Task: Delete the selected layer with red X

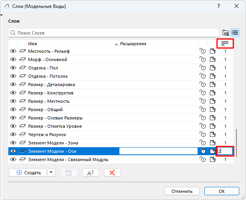Action: 112,173
